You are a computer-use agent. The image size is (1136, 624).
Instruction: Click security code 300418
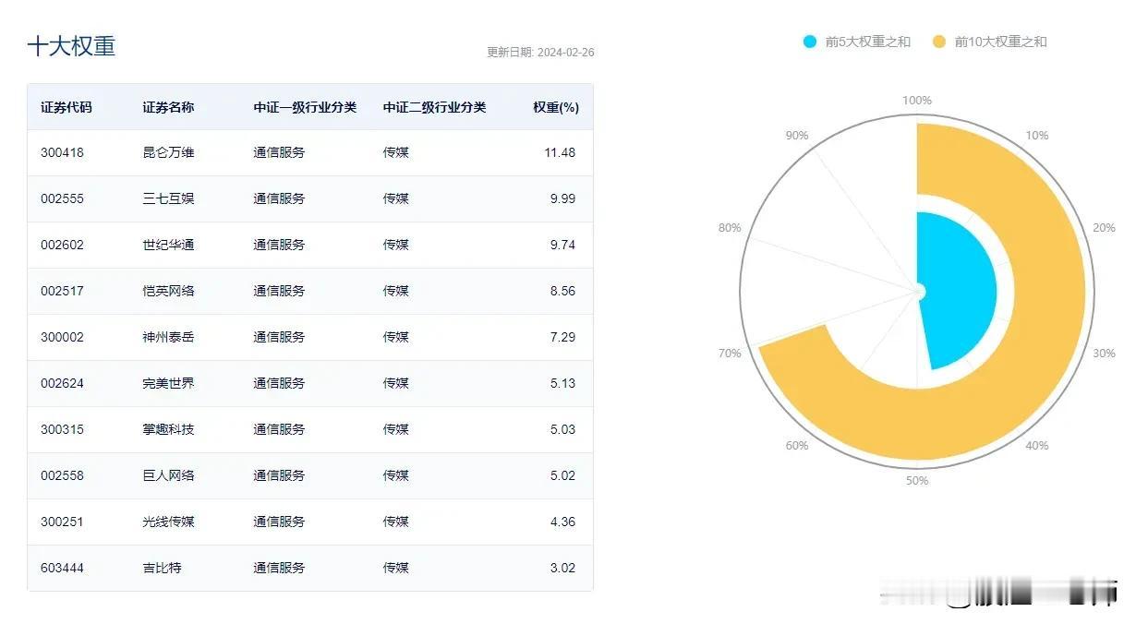(62, 152)
